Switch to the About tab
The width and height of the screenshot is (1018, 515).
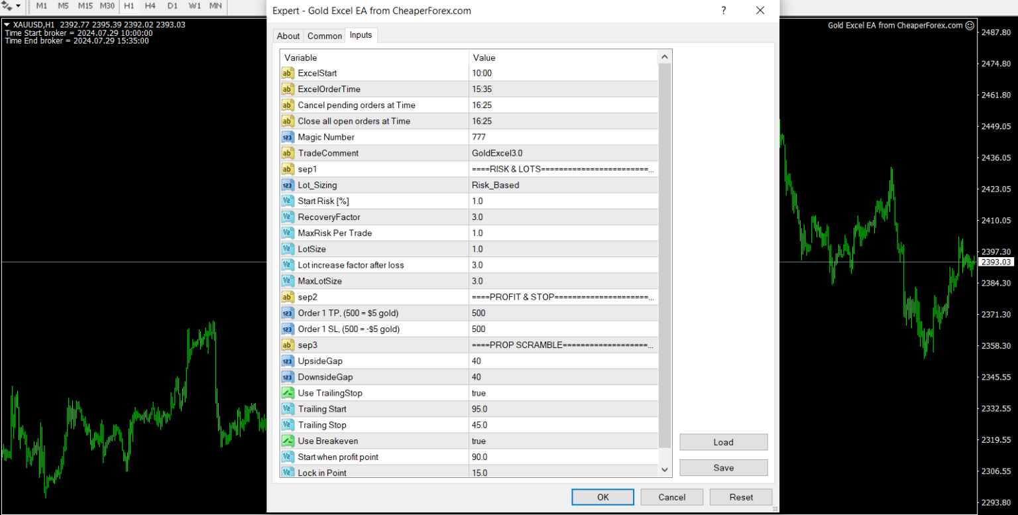click(288, 36)
